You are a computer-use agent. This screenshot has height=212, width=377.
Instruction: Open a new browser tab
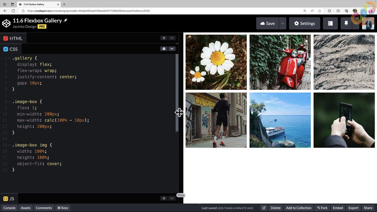(64, 4)
